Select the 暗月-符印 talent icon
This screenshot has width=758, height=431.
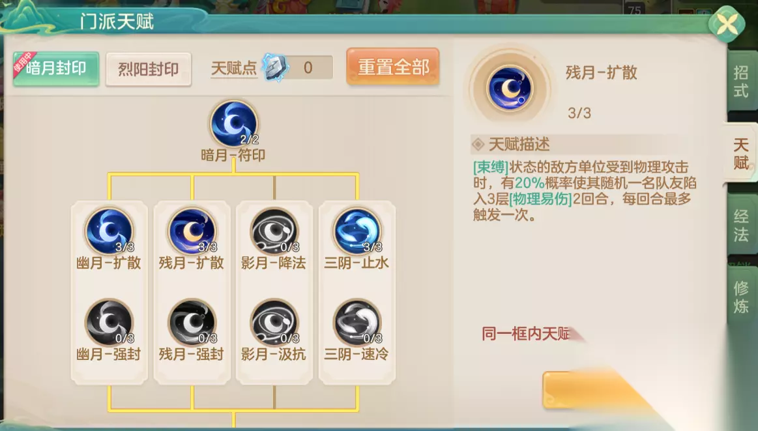coord(234,125)
